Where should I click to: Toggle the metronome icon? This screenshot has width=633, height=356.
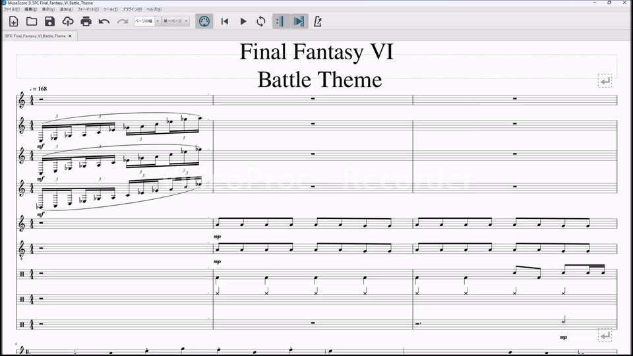318,21
